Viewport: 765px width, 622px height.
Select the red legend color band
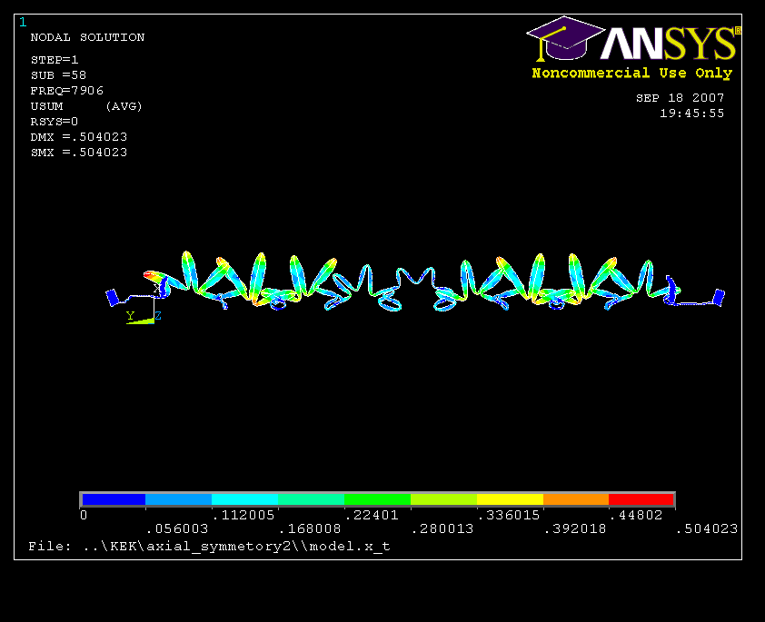[641, 499]
